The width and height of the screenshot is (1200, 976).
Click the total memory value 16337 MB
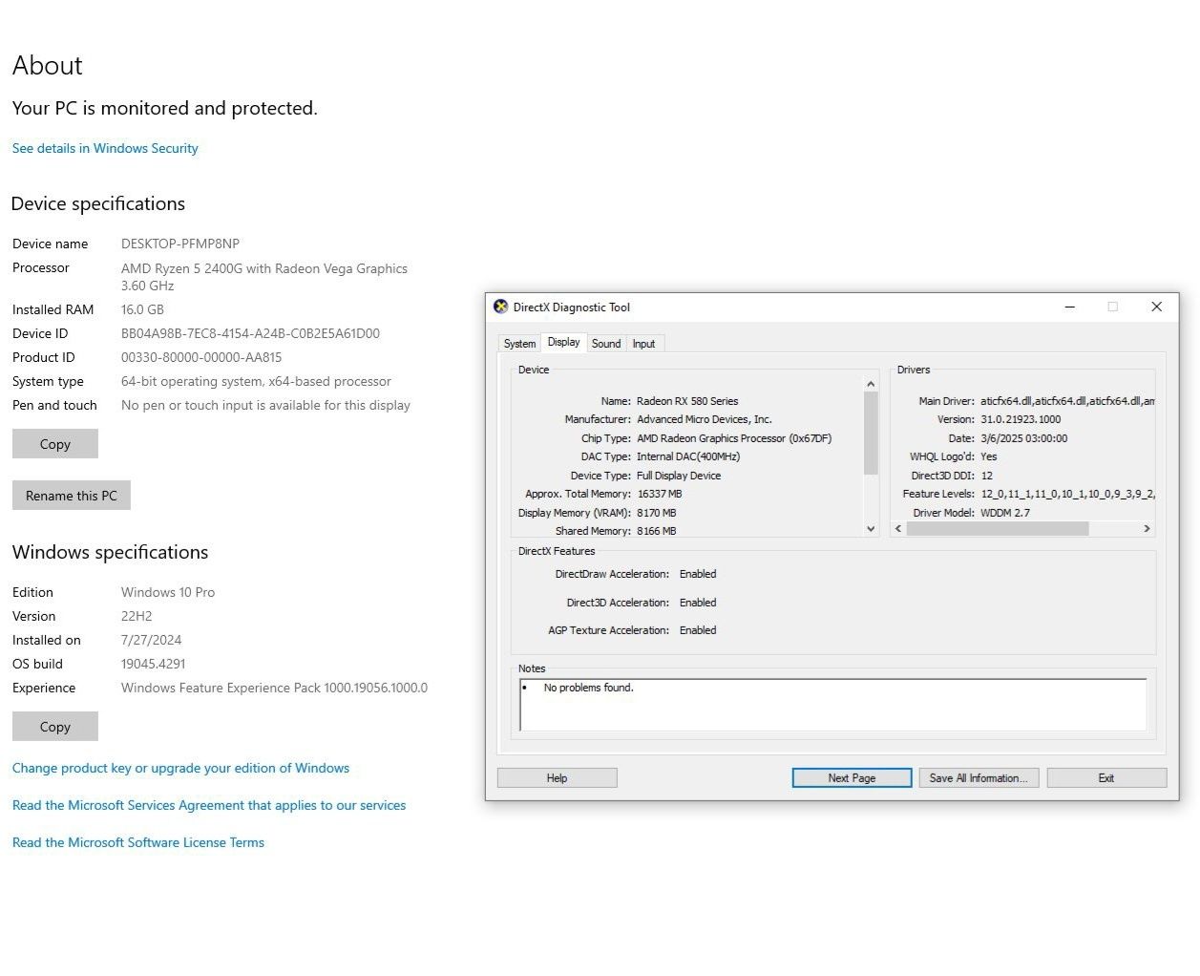[x=660, y=494]
